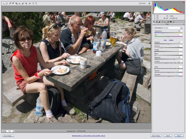This screenshot has height=139, width=186.
Task: Switch to the Tone Curve tab
Action: click(x=157, y=21)
